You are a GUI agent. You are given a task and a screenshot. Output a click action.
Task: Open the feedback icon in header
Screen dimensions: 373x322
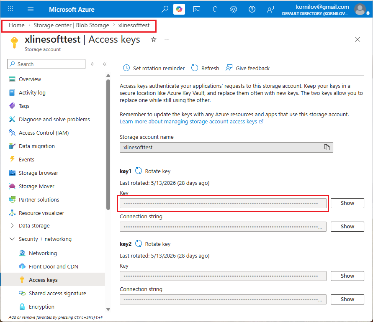point(270,9)
